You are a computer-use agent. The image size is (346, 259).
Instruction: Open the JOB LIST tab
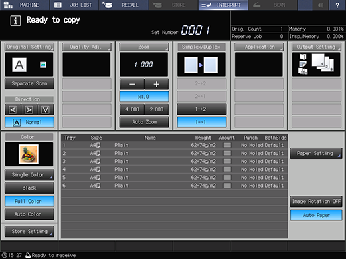pyautogui.click(x=74, y=5)
